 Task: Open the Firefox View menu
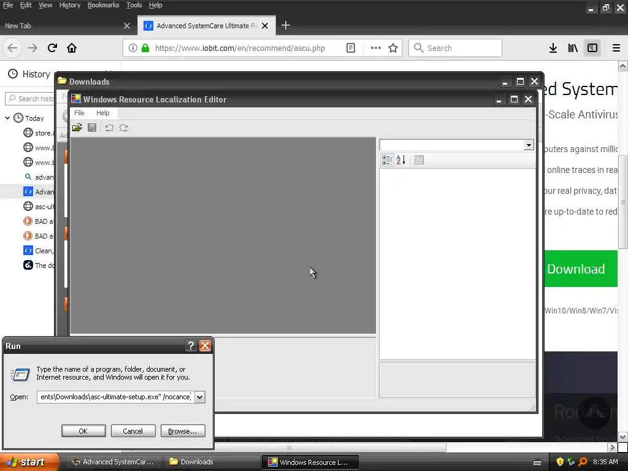pos(45,5)
